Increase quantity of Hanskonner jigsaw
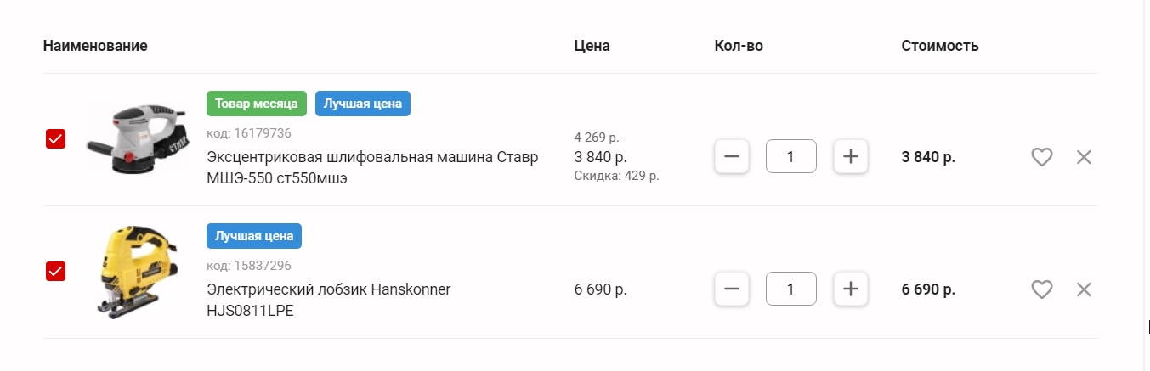The height and width of the screenshot is (371, 1150). tap(851, 289)
